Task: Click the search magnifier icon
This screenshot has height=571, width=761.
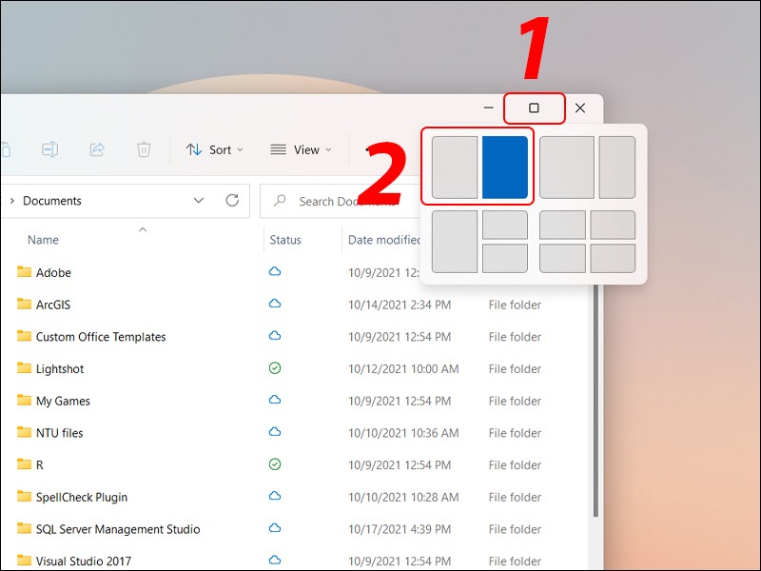Action: pyautogui.click(x=281, y=202)
